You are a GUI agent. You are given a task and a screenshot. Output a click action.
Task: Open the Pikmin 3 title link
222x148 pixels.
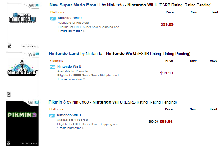pos(57,102)
